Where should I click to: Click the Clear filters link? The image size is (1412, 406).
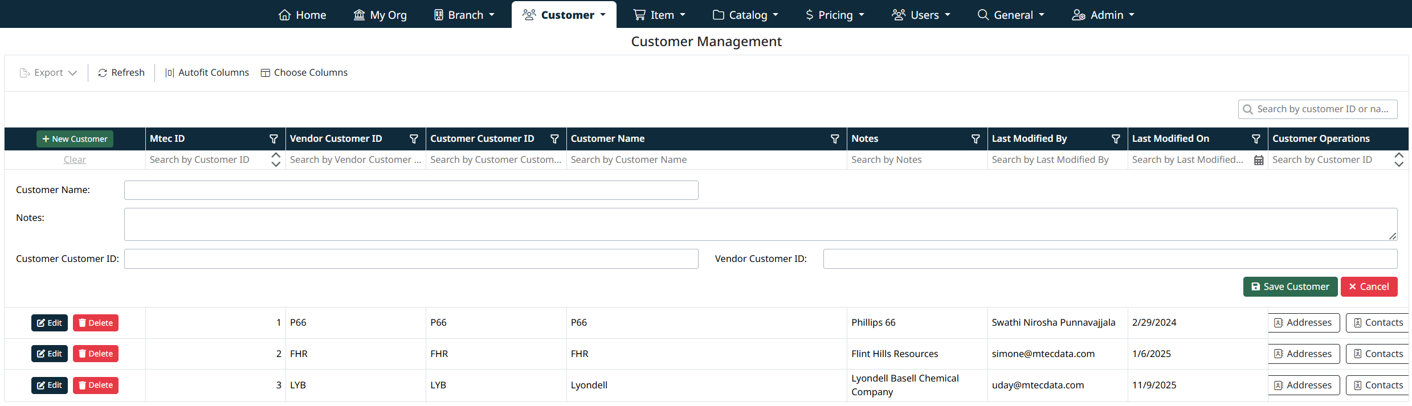click(75, 160)
